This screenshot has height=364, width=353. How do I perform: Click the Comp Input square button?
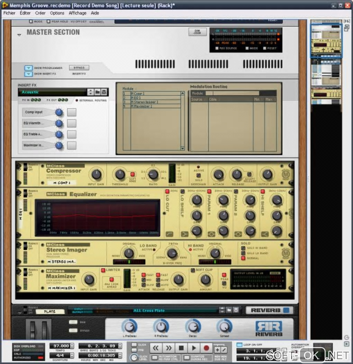(x=72, y=112)
